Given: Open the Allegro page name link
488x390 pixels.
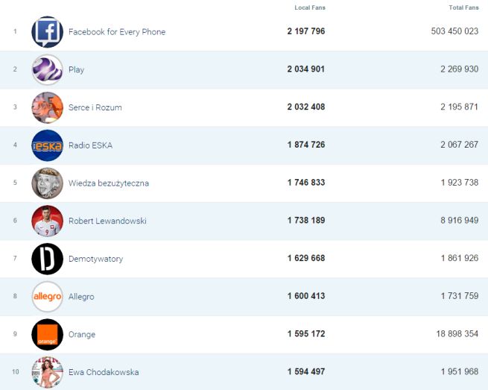Looking at the screenshot, I should point(81,297).
